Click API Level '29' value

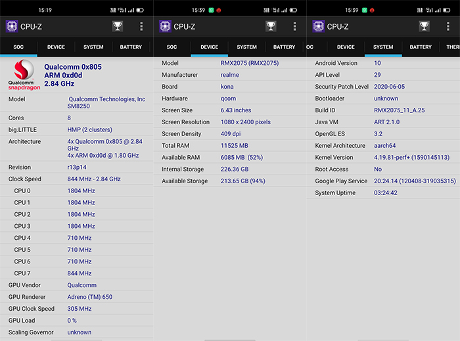coord(377,75)
